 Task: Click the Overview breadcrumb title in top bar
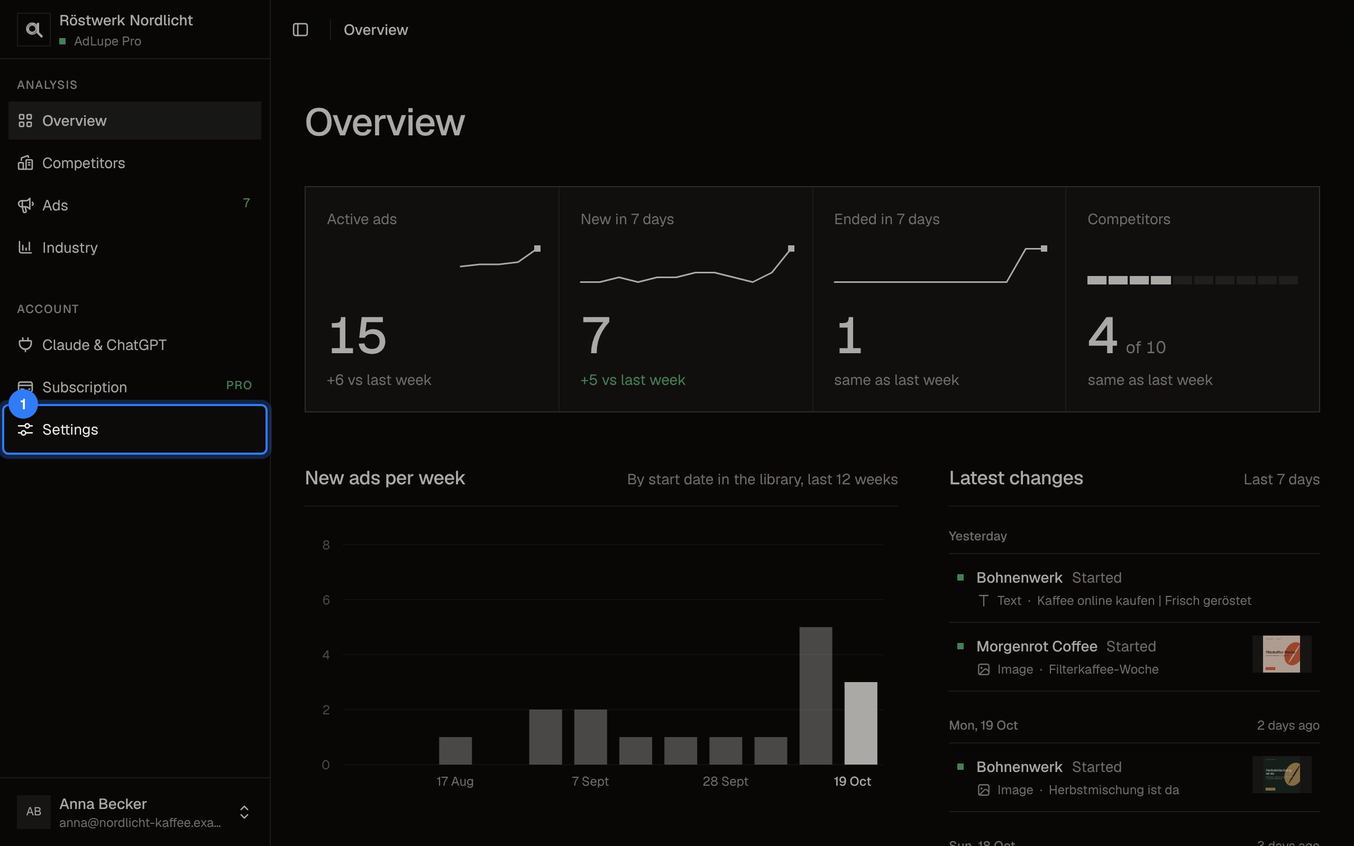click(x=376, y=30)
